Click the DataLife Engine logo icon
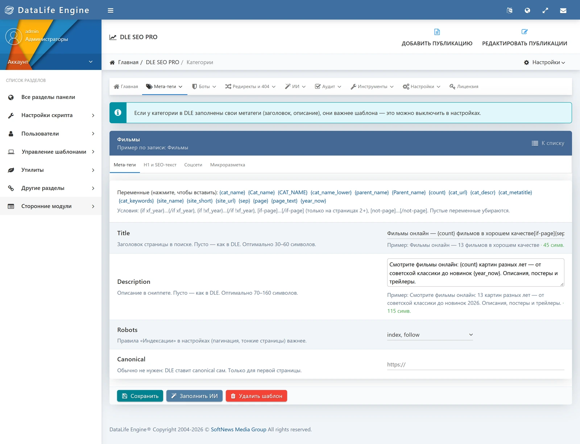Screen dimensions: 580x444 9,10
